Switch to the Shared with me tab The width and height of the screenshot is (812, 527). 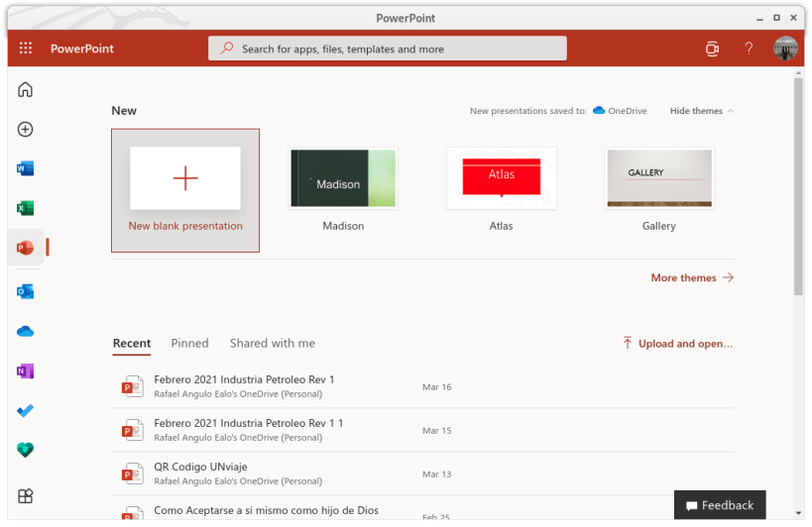click(273, 344)
